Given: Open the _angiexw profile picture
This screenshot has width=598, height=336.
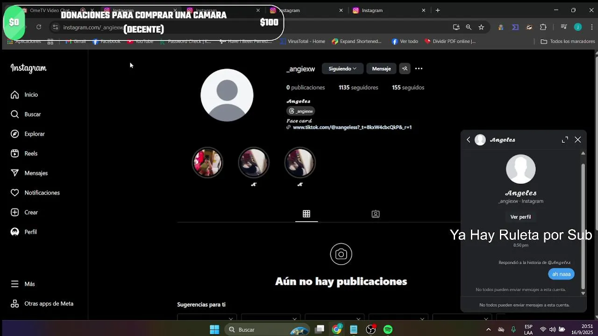Looking at the screenshot, I should [227, 95].
